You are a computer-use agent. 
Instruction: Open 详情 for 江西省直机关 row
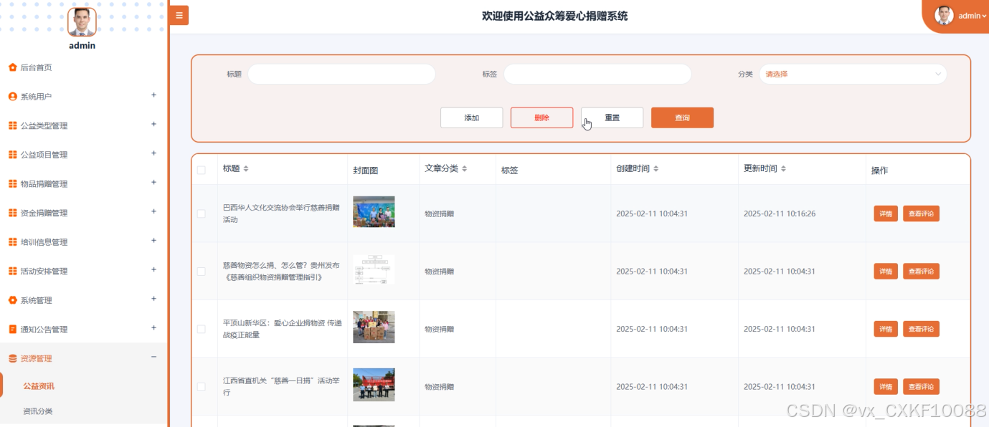[x=886, y=387]
